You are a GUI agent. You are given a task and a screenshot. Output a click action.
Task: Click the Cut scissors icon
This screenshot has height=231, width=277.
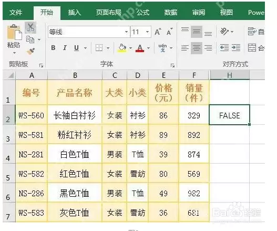30,27
